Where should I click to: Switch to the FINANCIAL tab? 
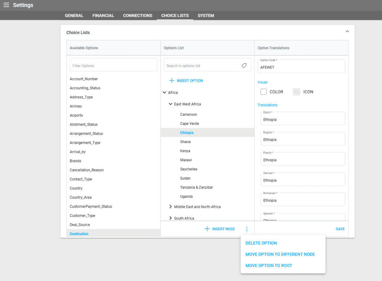click(x=103, y=16)
